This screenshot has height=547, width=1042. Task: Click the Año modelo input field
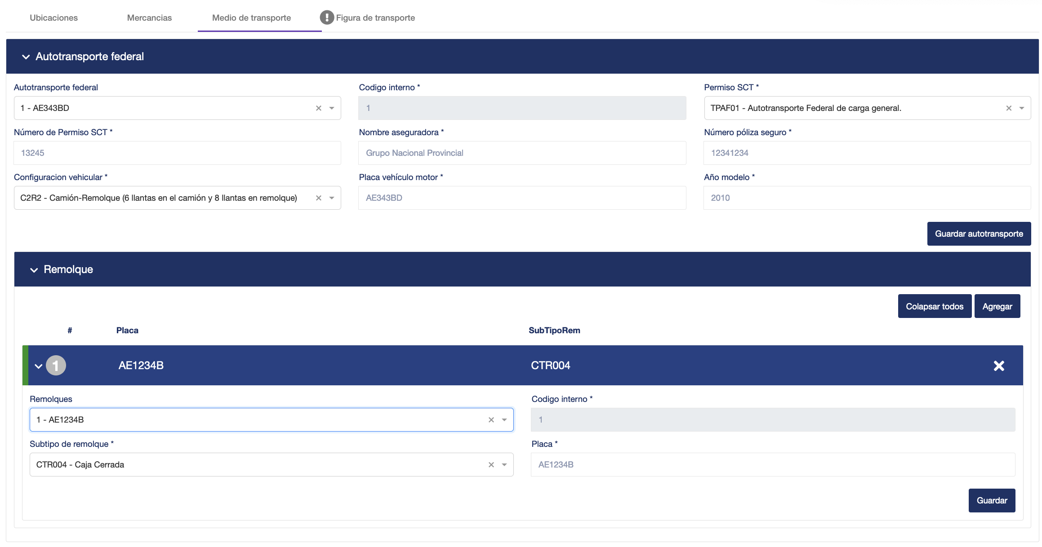[867, 198]
